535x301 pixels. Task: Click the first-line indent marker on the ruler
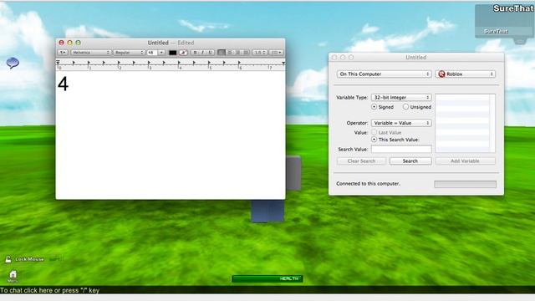(x=58, y=62)
